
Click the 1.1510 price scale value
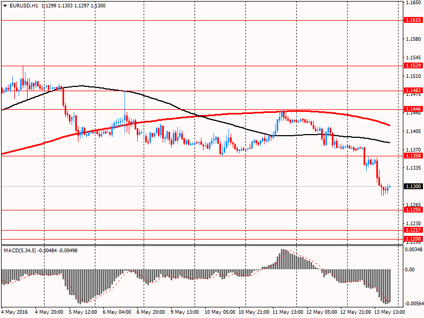(x=413, y=76)
